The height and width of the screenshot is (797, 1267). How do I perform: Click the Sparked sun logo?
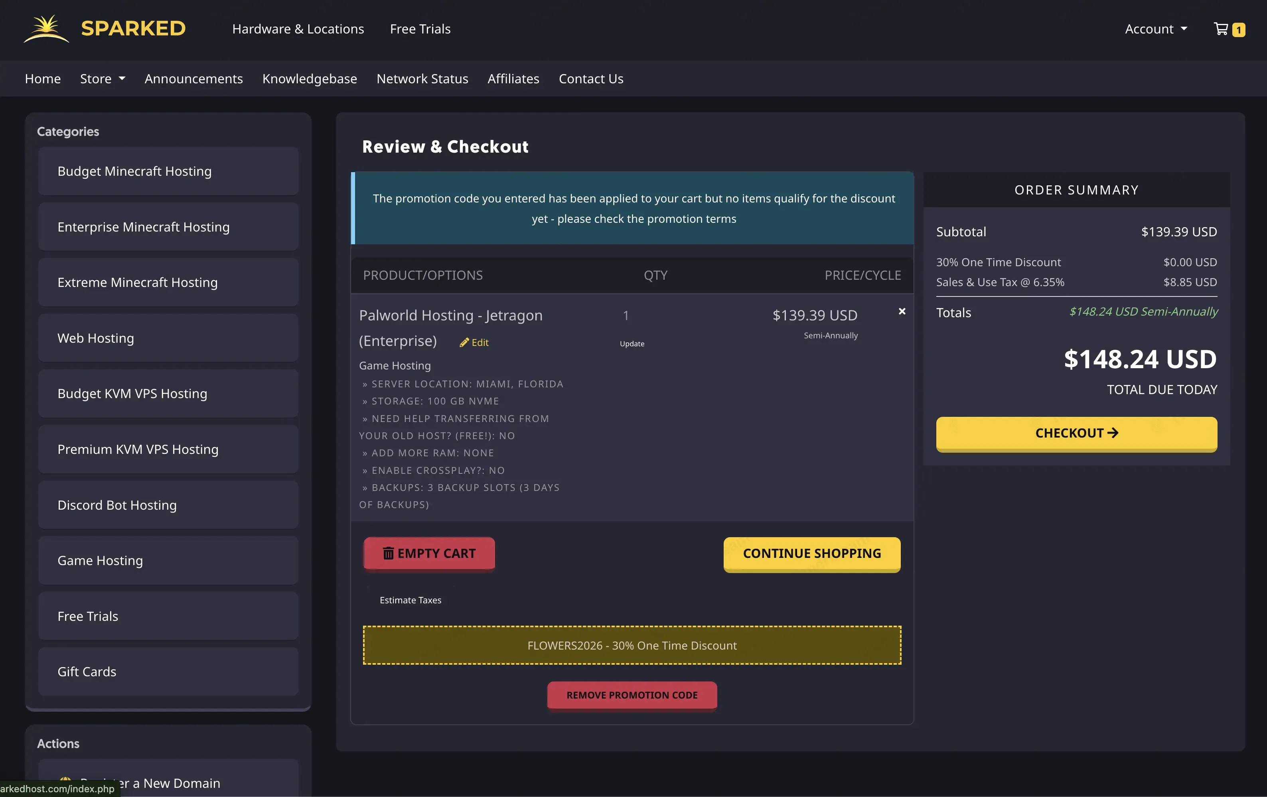coord(46,29)
